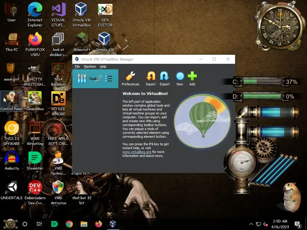Minimize the VirtualBox Manager window
The width and height of the screenshot is (307, 230).
201,59
